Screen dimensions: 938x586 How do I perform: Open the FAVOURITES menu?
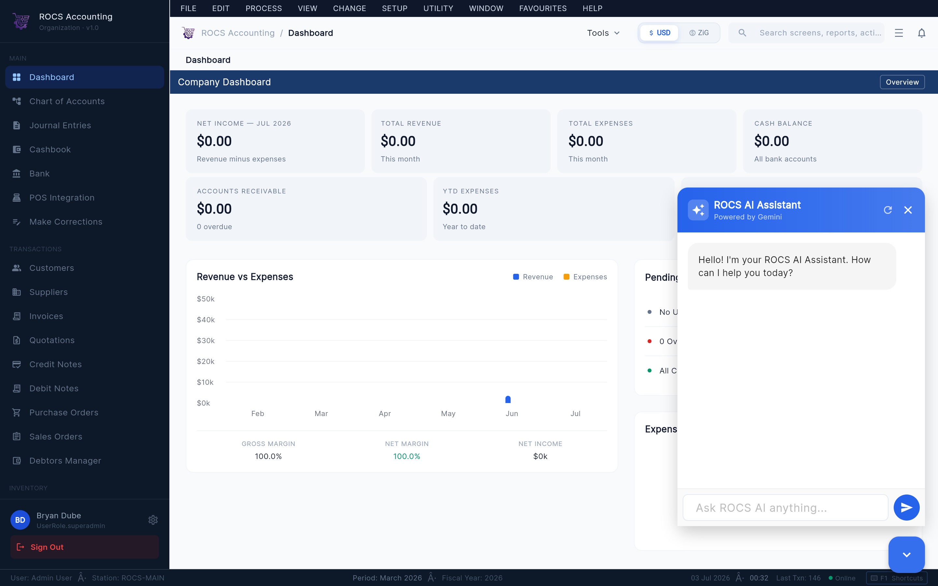(x=543, y=8)
